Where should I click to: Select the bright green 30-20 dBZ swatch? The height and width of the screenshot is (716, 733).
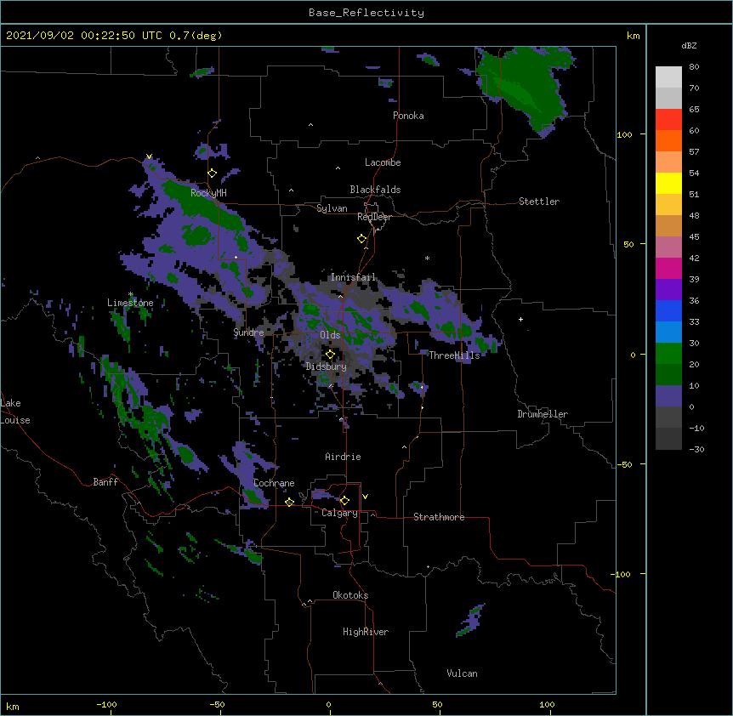tap(668, 354)
